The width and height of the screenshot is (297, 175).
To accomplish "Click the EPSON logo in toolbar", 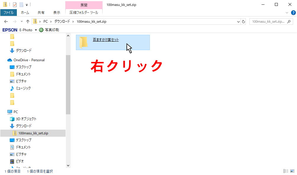I will point(10,30).
